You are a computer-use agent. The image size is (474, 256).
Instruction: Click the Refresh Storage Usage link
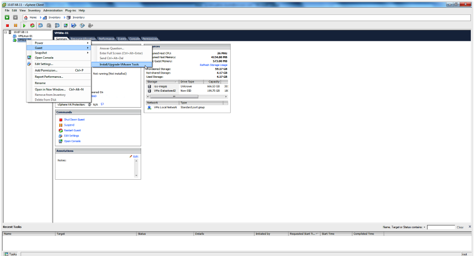(213, 65)
